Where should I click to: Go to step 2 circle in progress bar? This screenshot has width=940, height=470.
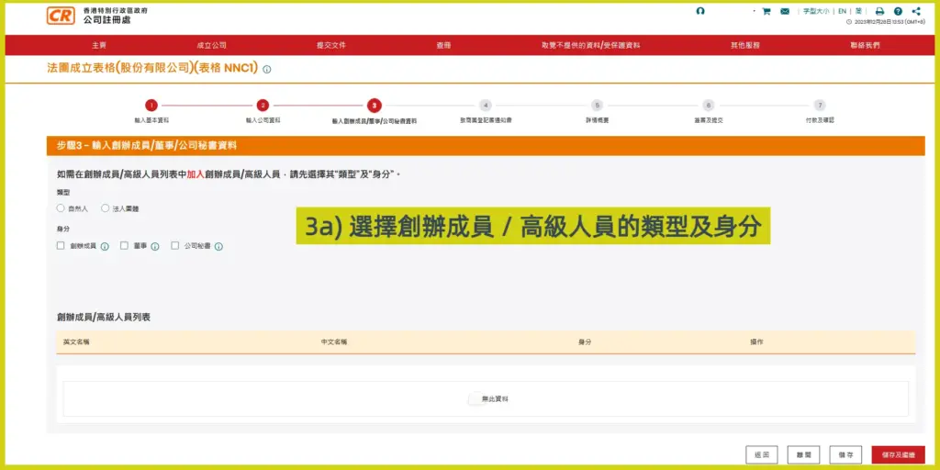263,106
